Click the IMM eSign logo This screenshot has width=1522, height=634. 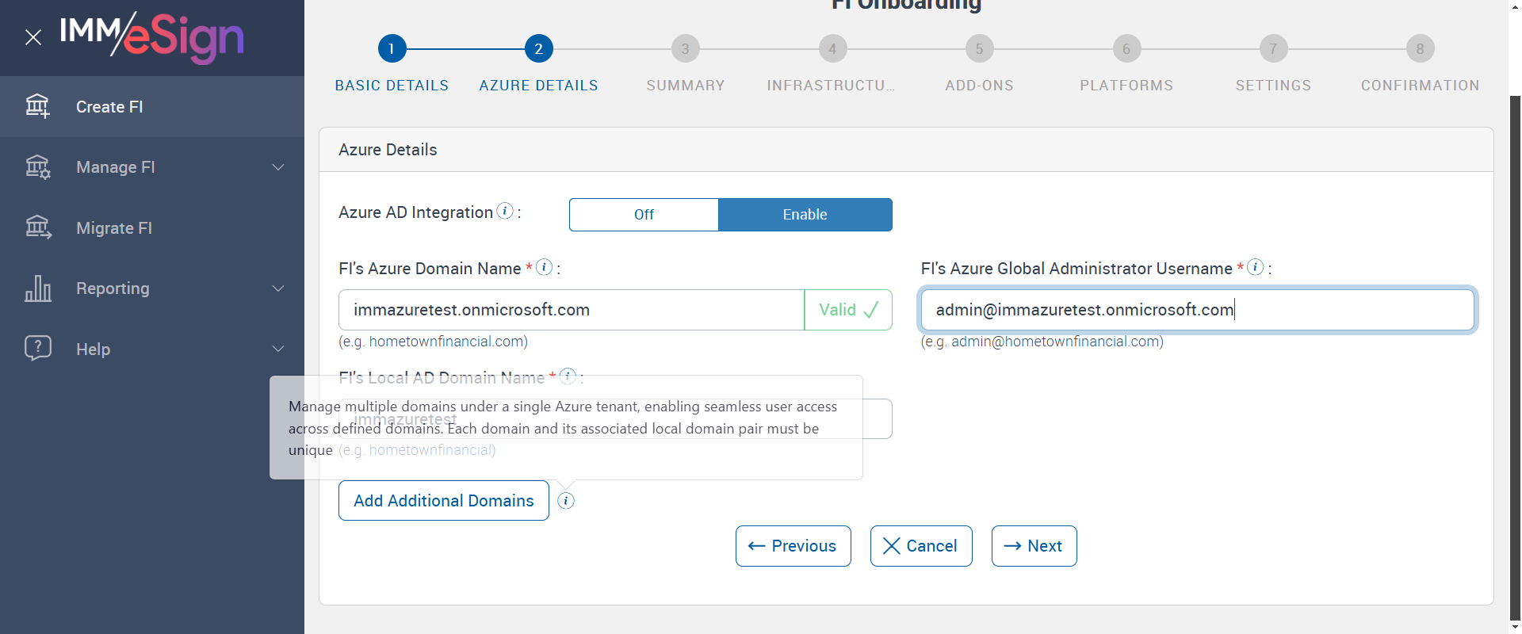pos(151,37)
